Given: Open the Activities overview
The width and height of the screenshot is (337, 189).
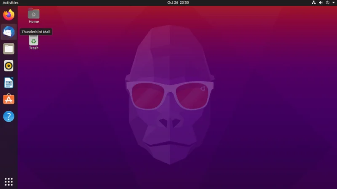Looking at the screenshot, I should click(x=10, y=3).
